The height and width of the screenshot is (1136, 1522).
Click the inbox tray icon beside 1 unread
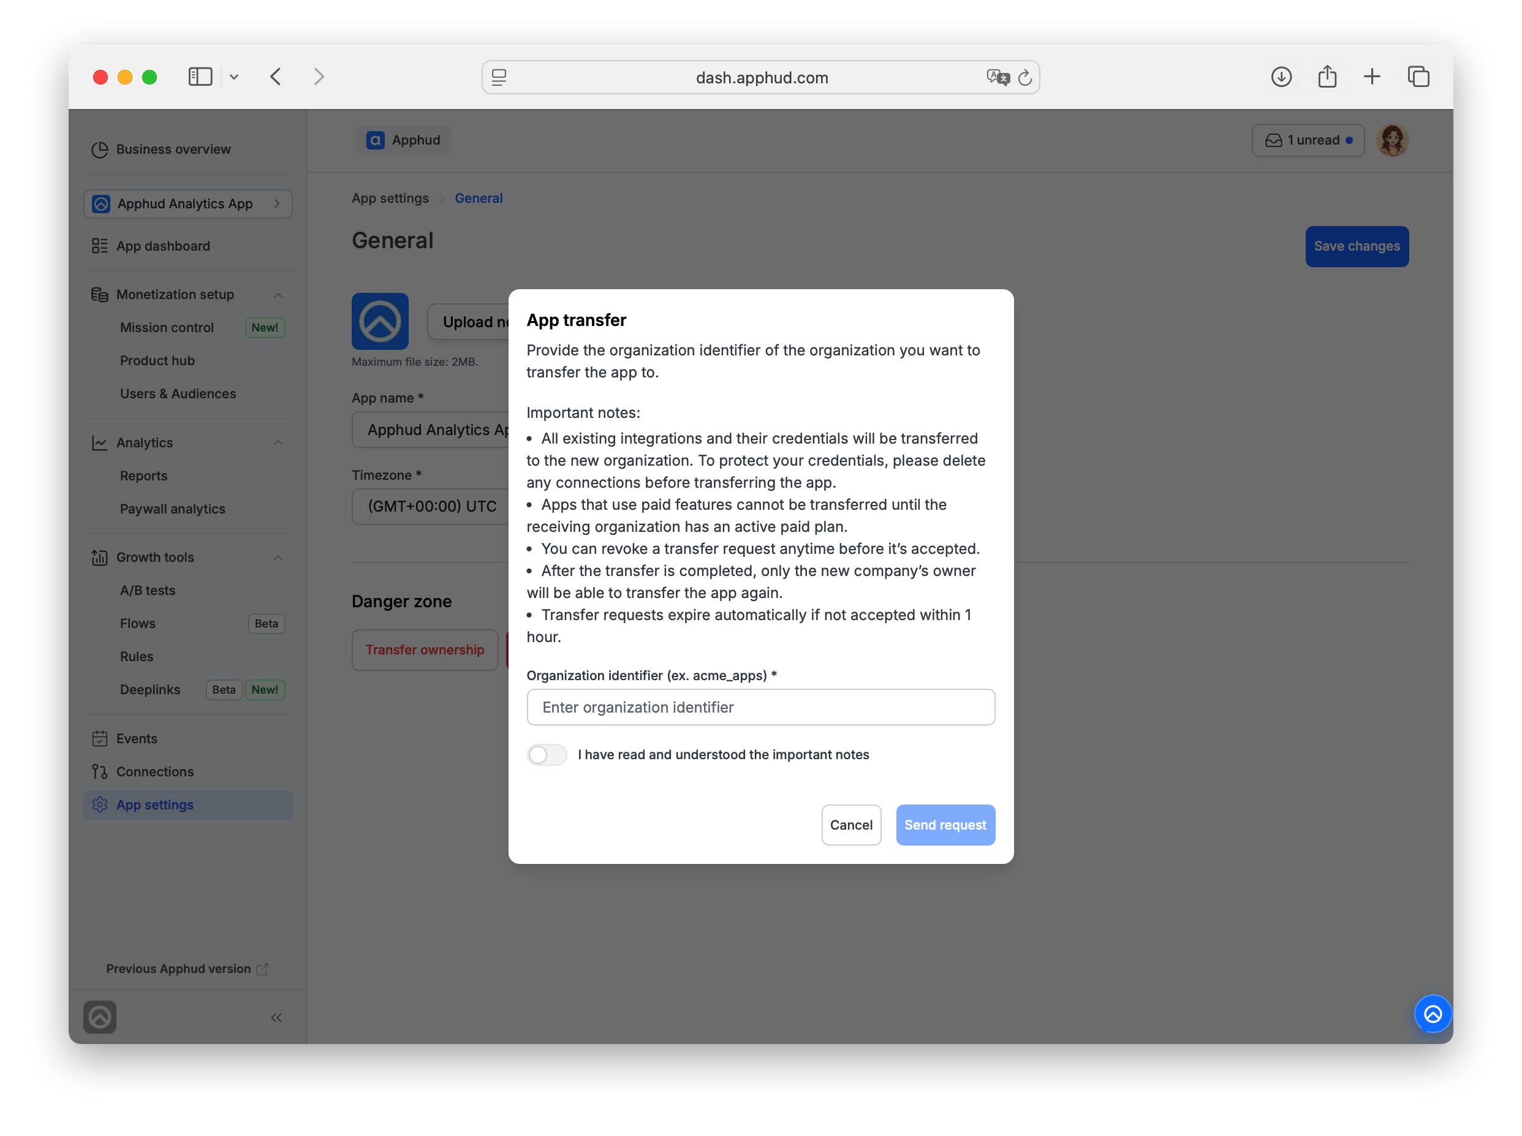[1273, 140]
